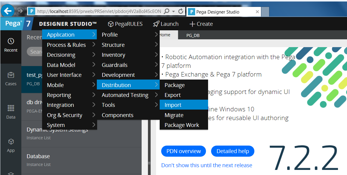Open the Distribution submenu
The height and width of the screenshot is (175, 347).
click(x=128, y=85)
